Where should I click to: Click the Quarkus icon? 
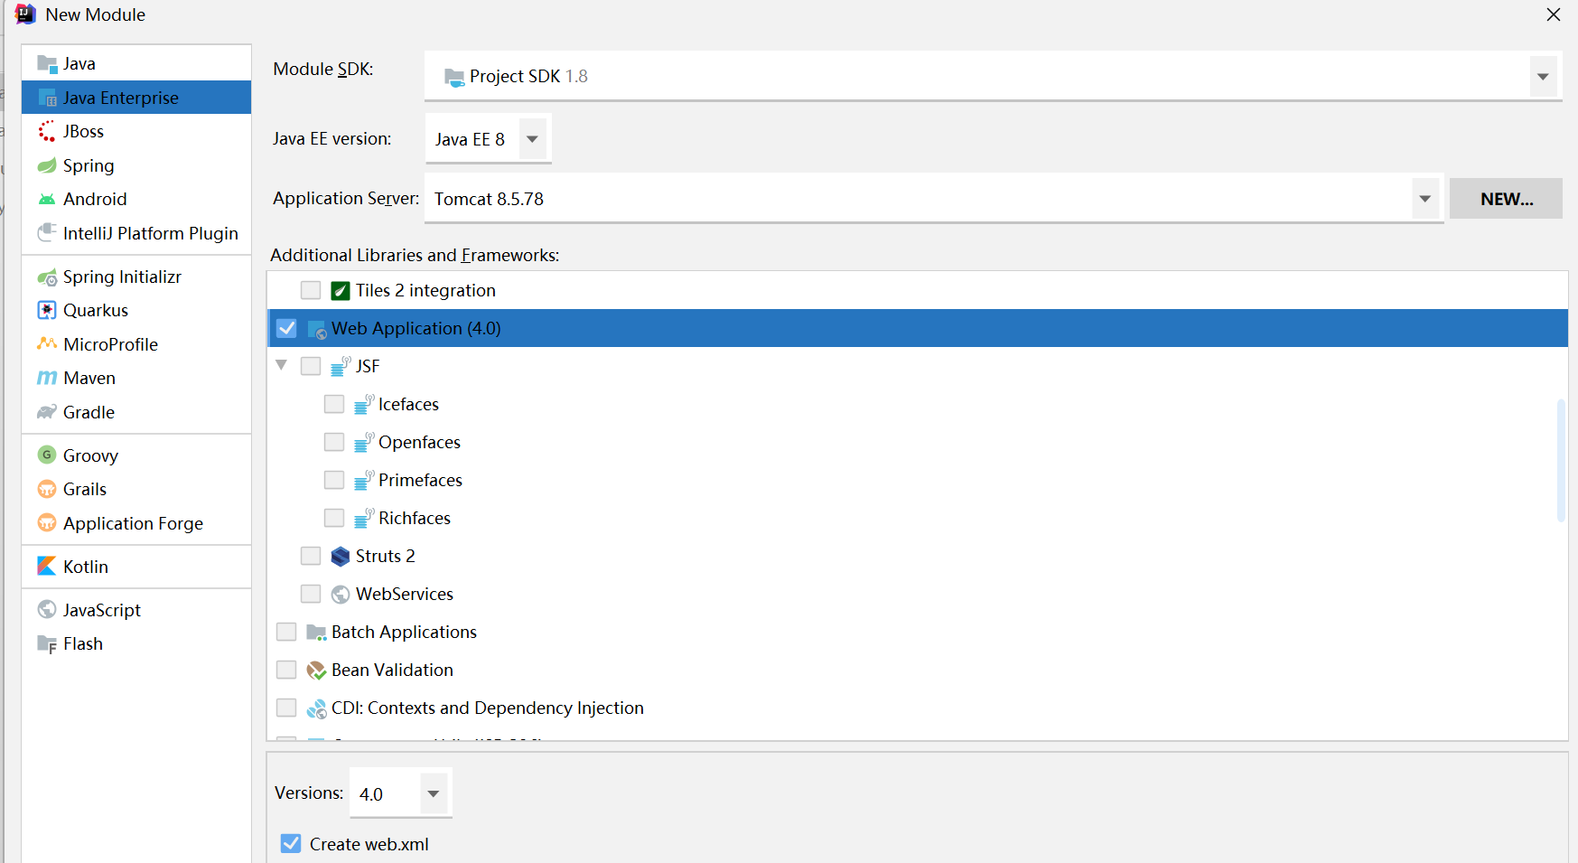coord(47,310)
